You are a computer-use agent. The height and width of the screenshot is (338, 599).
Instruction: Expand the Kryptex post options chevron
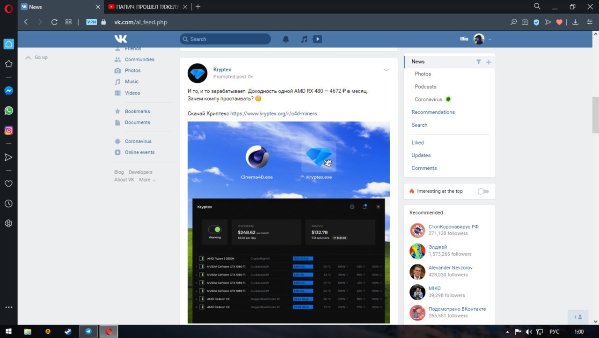click(x=386, y=70)
